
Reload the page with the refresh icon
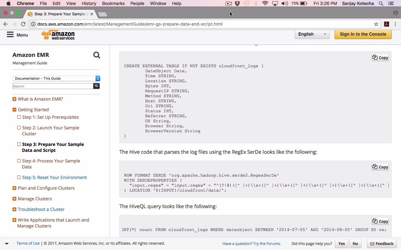(x=23, y=24)
